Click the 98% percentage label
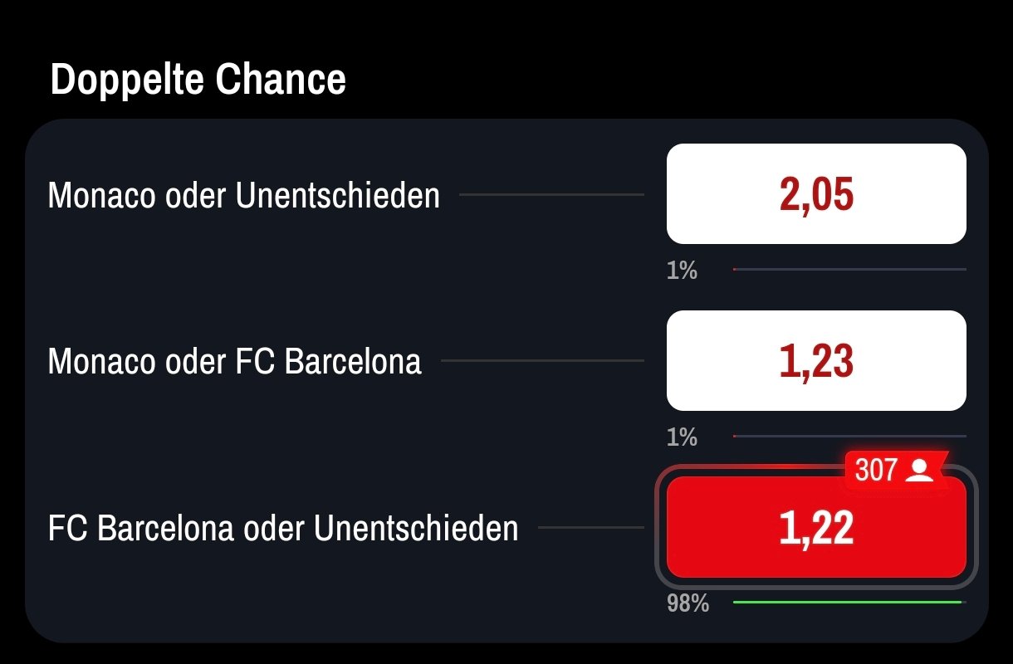 point(688,603)
